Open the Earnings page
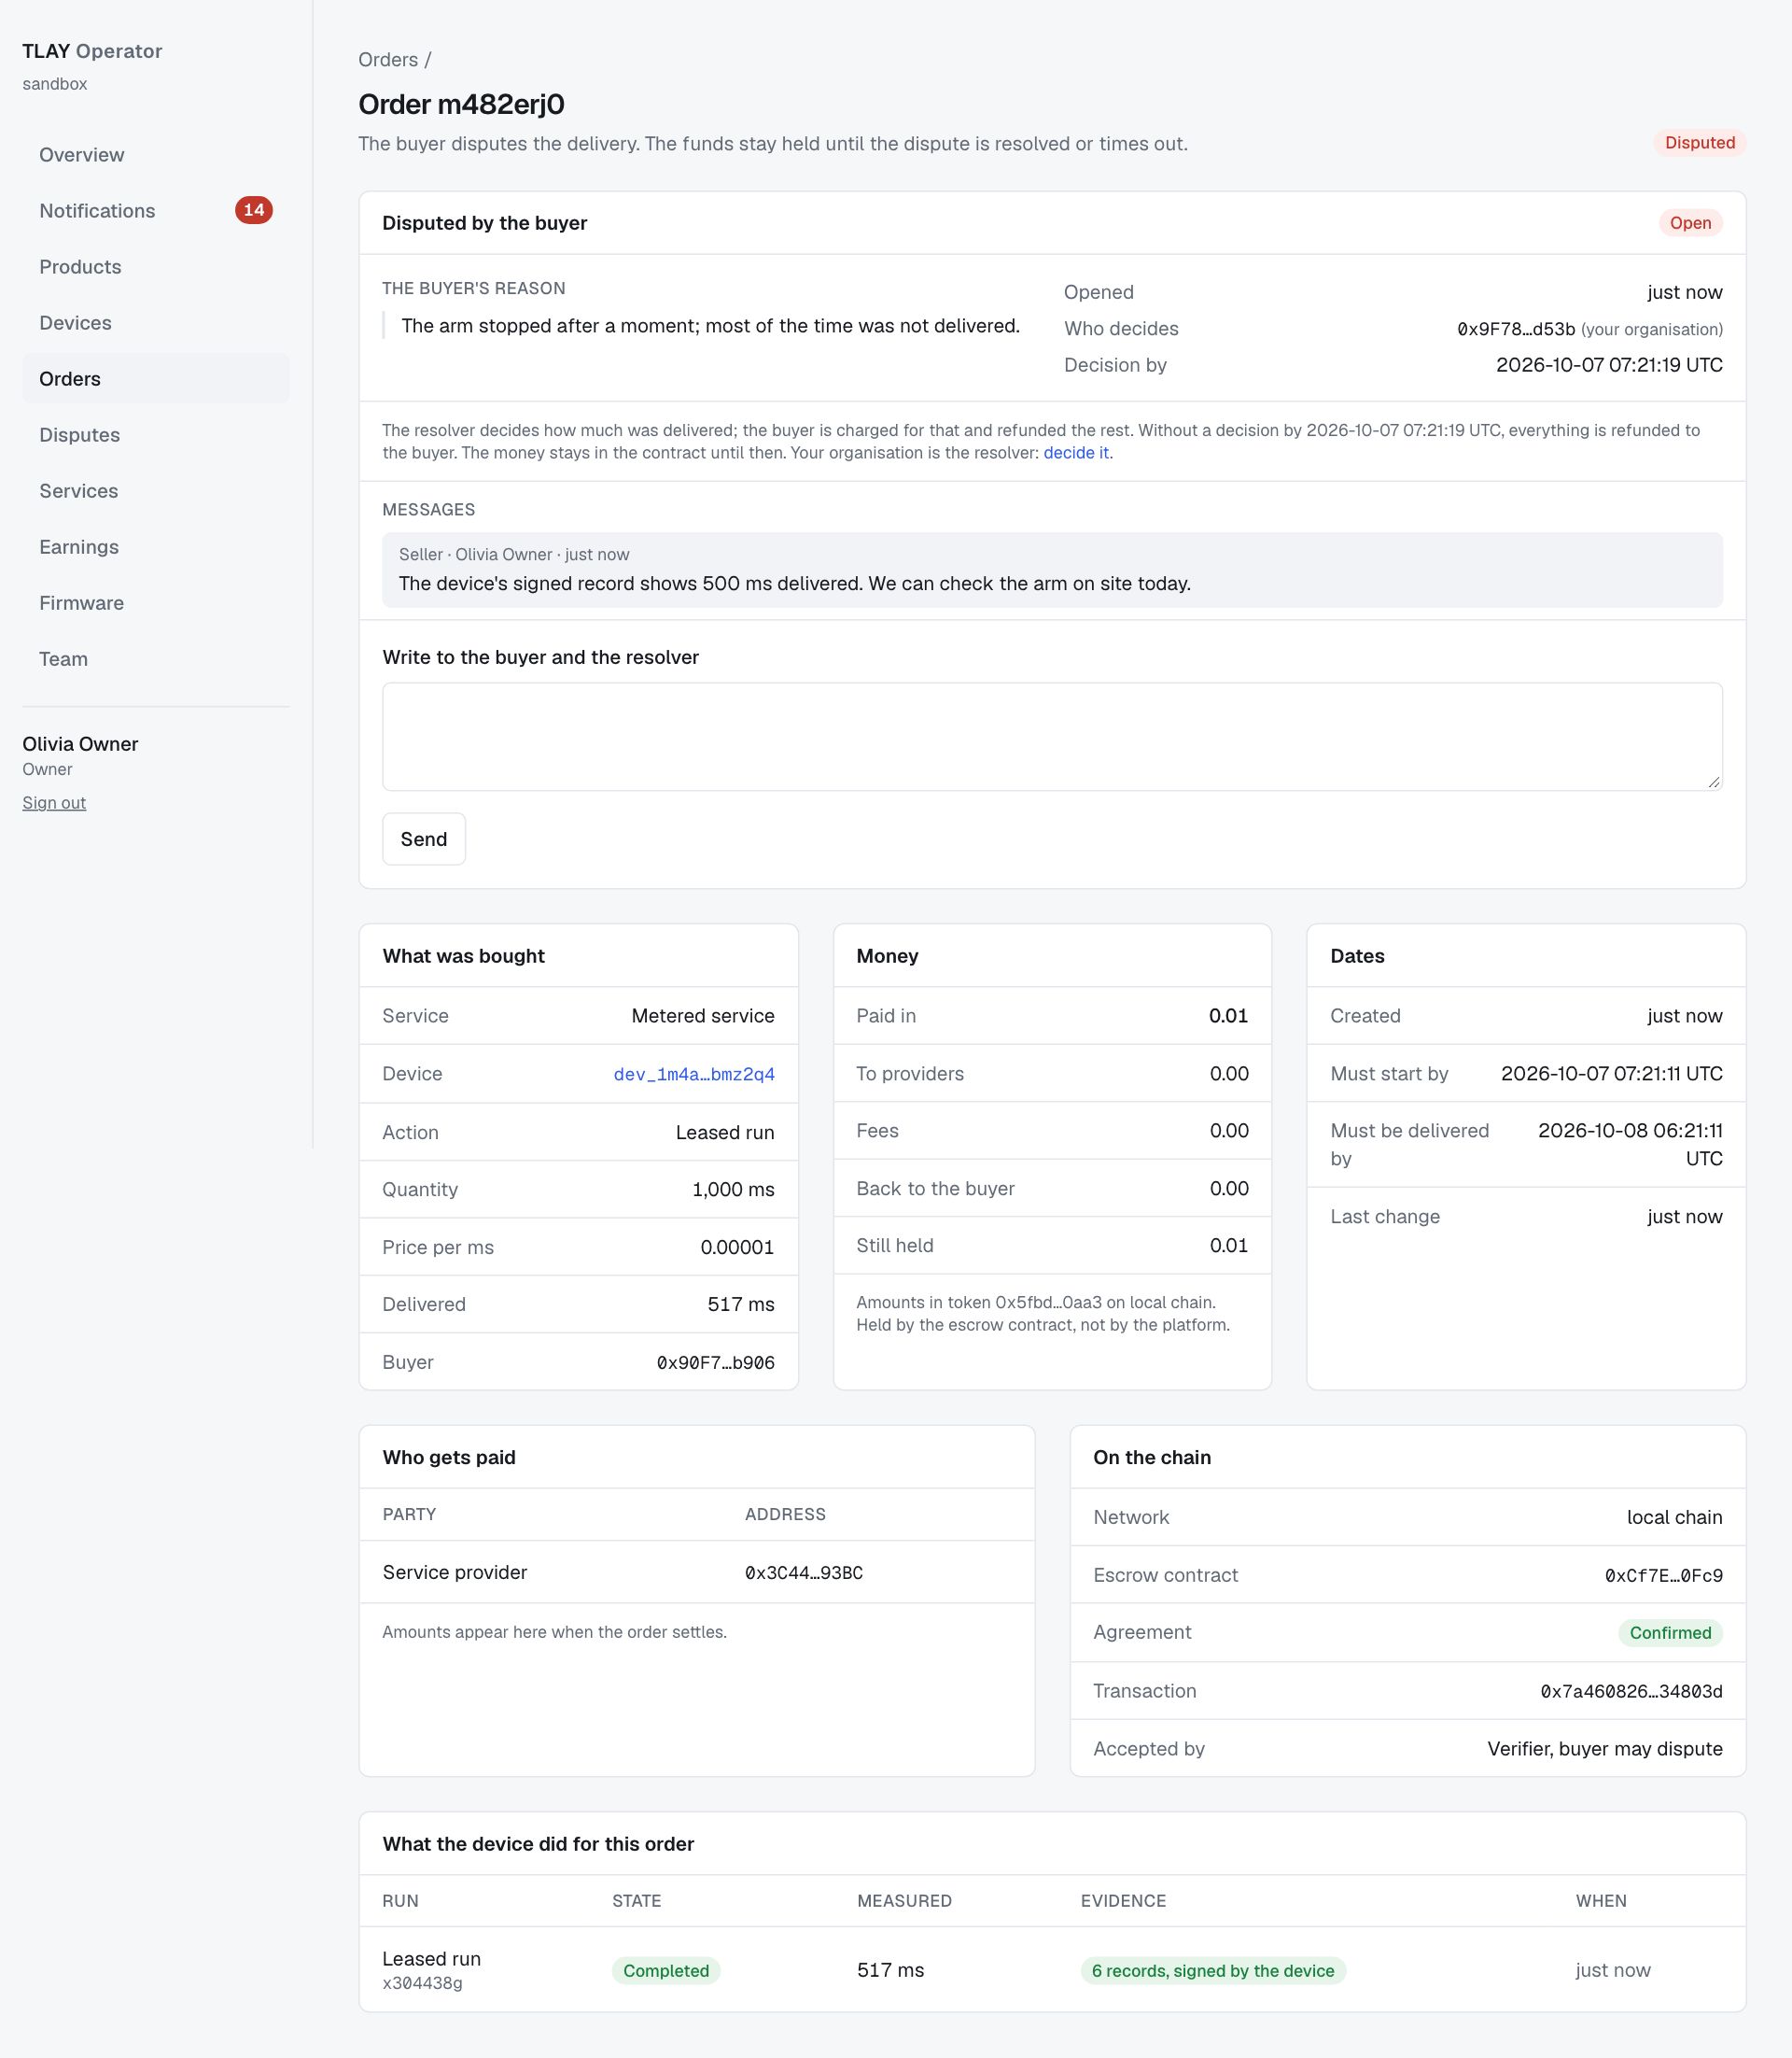 tap(156, 547)
